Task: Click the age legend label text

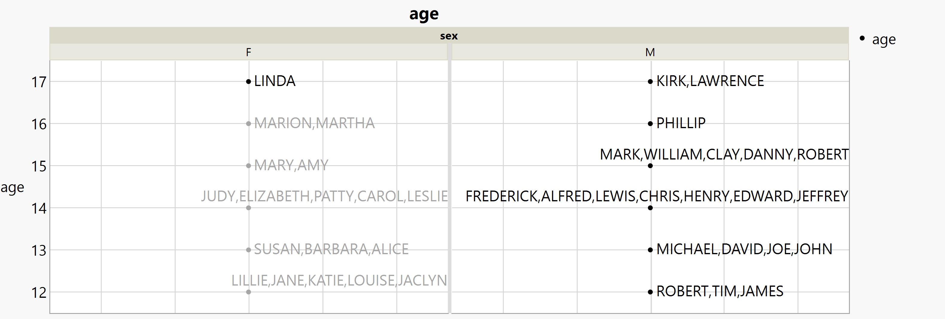Action: click(x=884, y=39)
